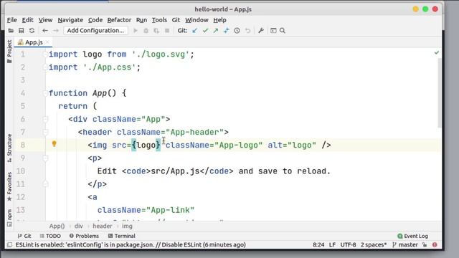Open the Code menu
Screen dimensions: 459x258
(95, 20)
